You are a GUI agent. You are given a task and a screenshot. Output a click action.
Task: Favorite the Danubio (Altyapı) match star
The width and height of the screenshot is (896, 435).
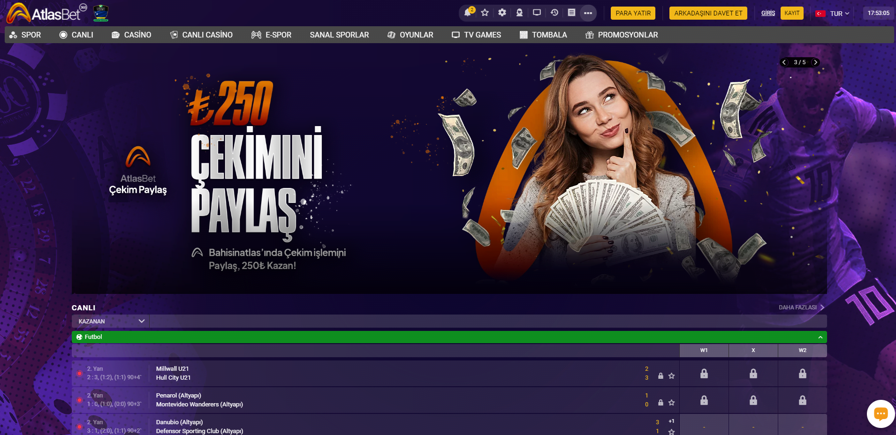pos(671,432)
